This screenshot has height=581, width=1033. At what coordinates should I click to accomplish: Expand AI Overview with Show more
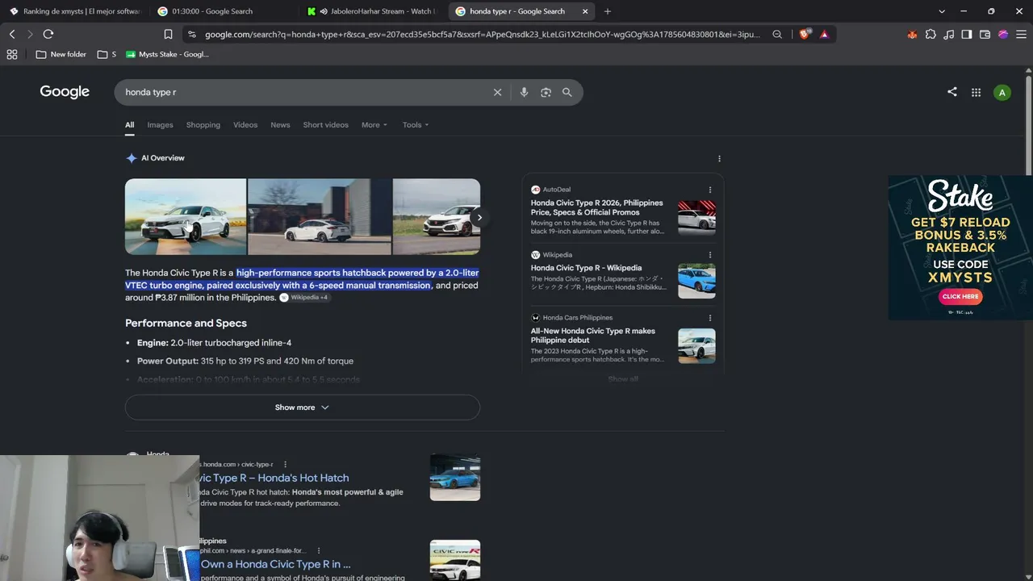click(303, 408)
